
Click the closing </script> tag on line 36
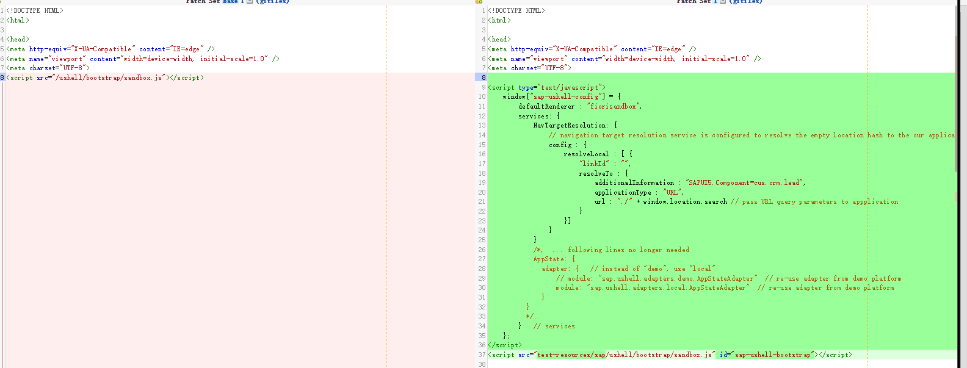point(505,345)
